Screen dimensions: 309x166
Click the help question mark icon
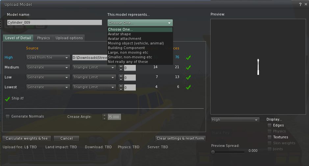coord(300,4)
